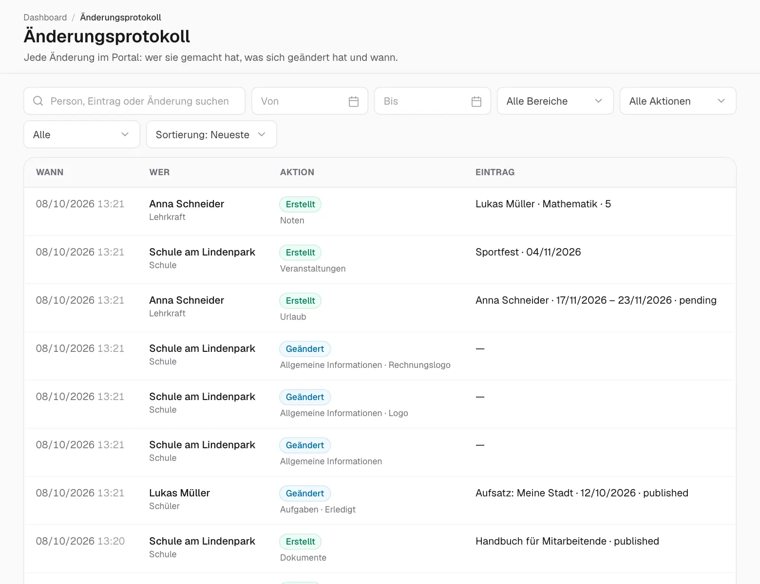Click Erstellt badge in the Veranstaltungen row
Image resolution: width=760 pixels, height=584 pixels.
pos(300,253)
